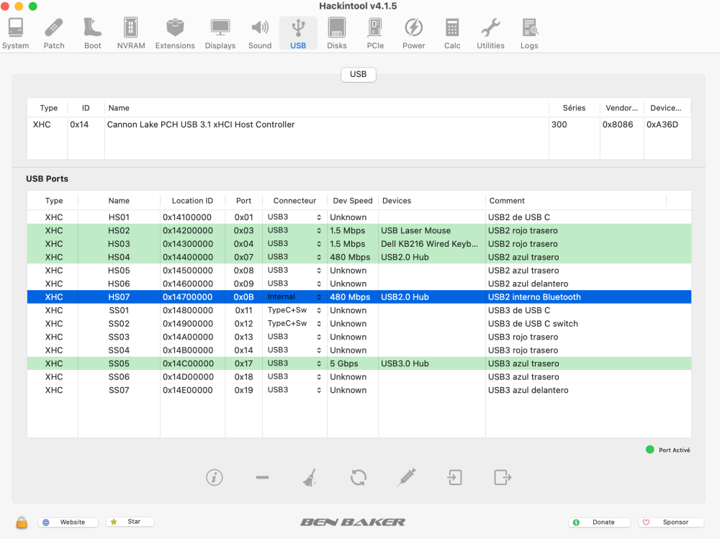Viewport: 720px width, 539px height.
Task: Select the SS06 port row
Action: pos(359,377)
